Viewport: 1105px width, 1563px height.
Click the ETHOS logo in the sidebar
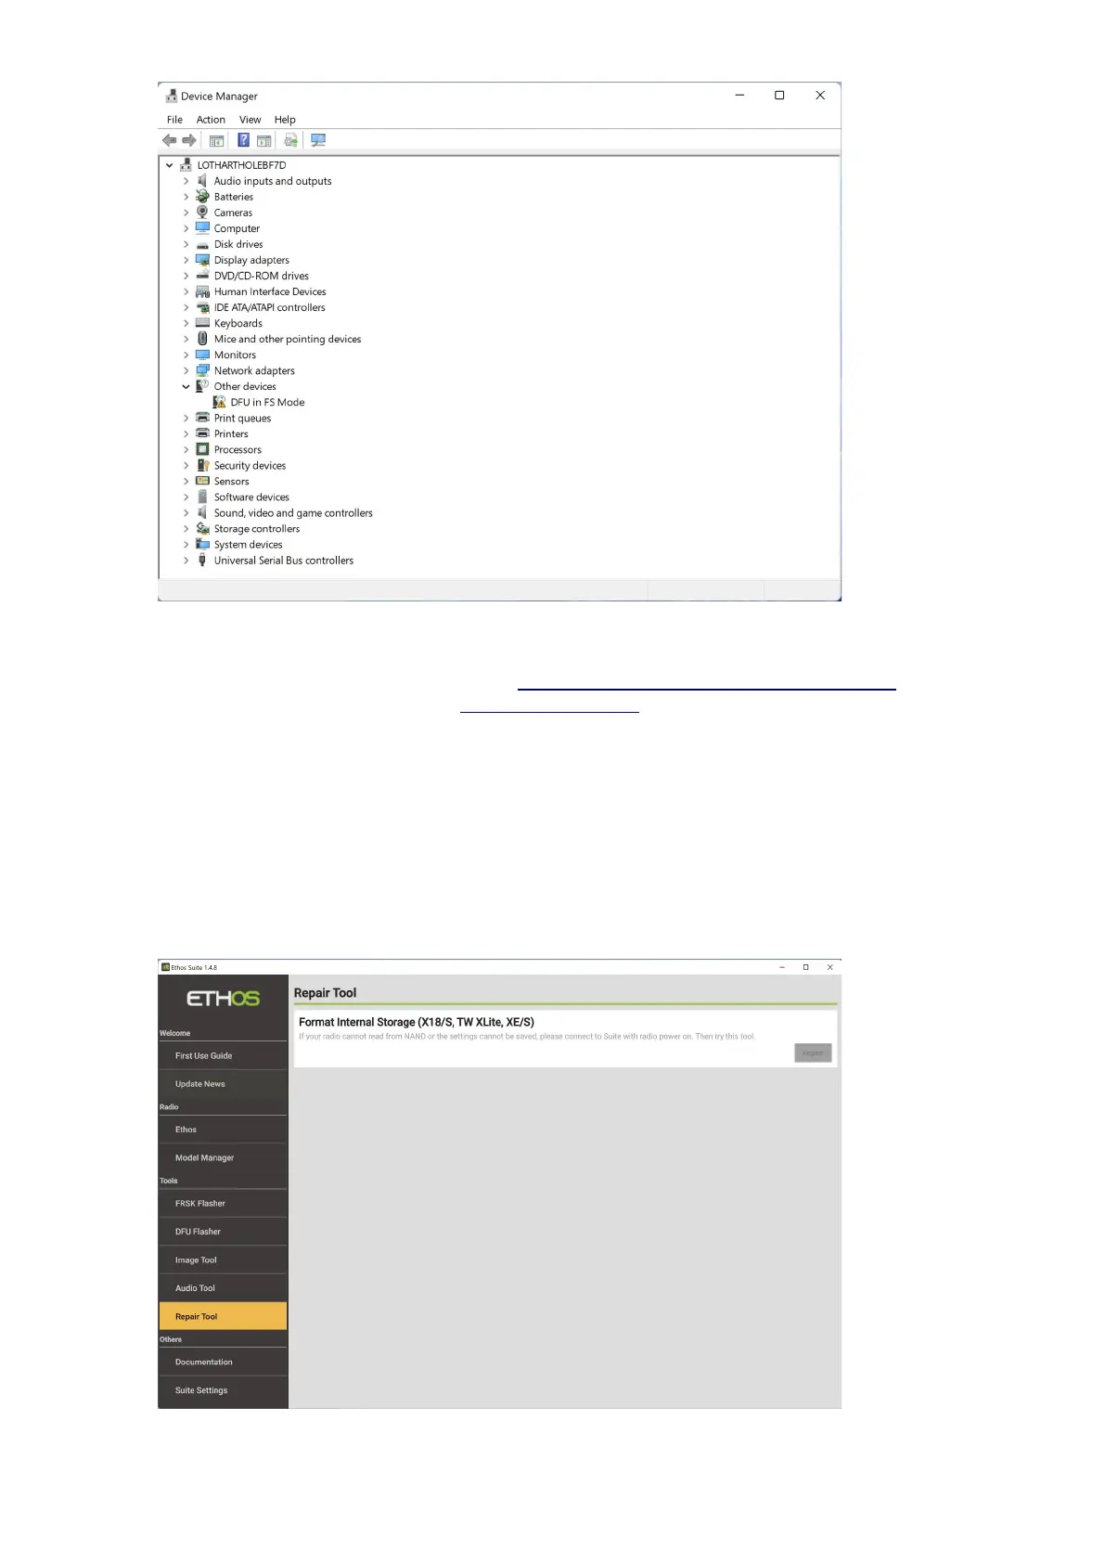point(223,999)
